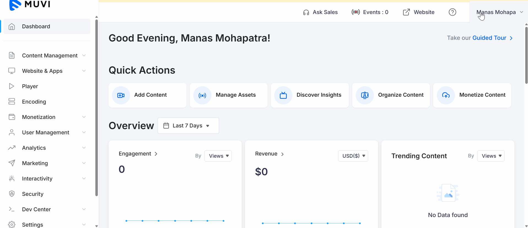
Task: Click the Website & Apps monitor icon
Action: [12, 71]
